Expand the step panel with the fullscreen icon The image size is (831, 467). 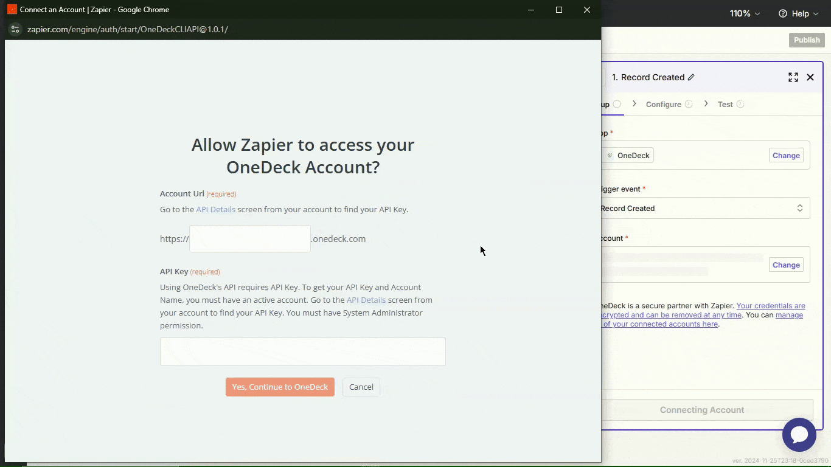point(793,77)
